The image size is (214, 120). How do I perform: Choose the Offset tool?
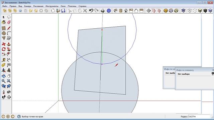click(9, 54)
